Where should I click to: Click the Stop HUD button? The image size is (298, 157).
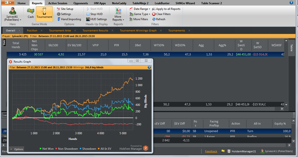95,14
